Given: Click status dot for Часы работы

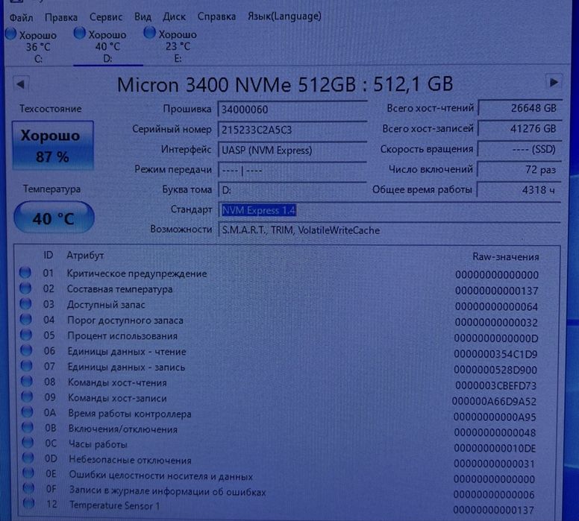Looking at the screenshot, I should click(x=28, y=443).
